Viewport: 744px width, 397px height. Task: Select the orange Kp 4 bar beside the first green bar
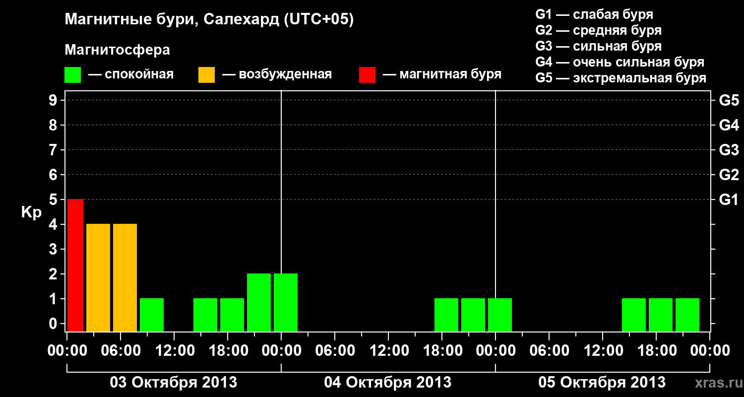[x=125, y=277]
